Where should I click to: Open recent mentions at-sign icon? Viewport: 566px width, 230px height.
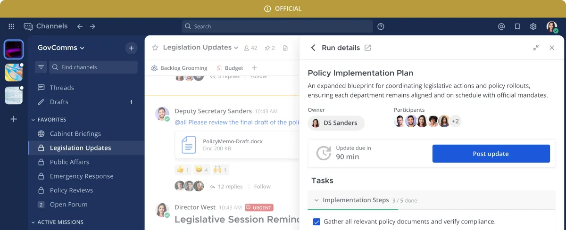[x=501, y=26]
